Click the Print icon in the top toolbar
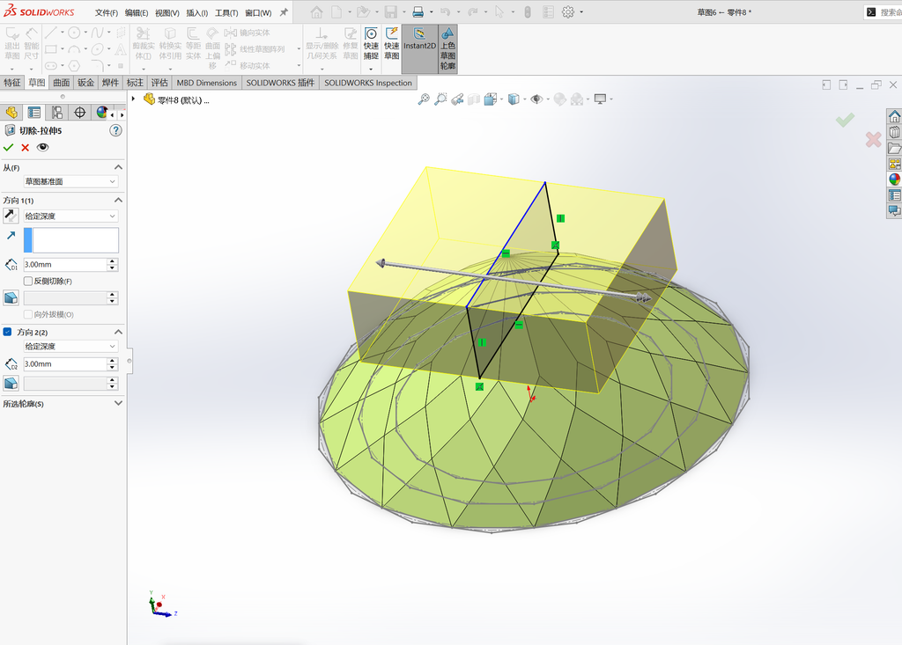Image resolution: width=902 pixels, height=645 pixels. pos(418,12)
